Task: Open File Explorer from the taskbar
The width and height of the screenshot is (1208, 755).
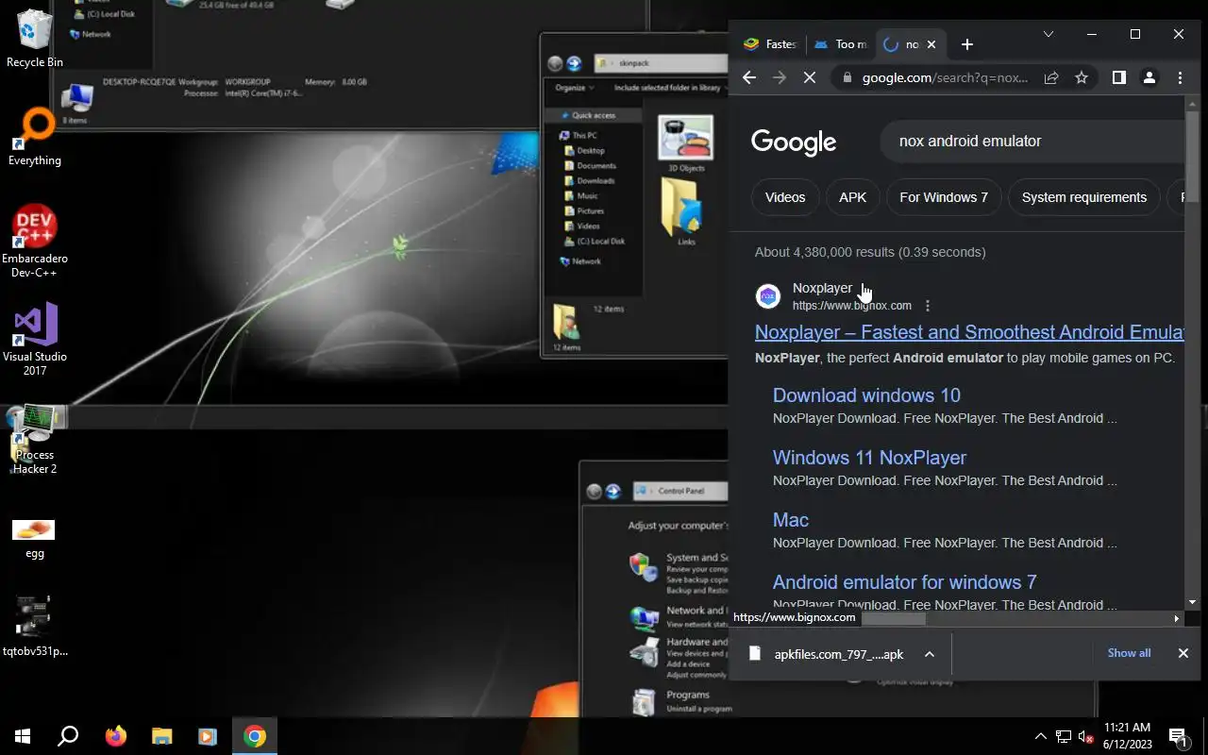Action: tap(162, 736)
